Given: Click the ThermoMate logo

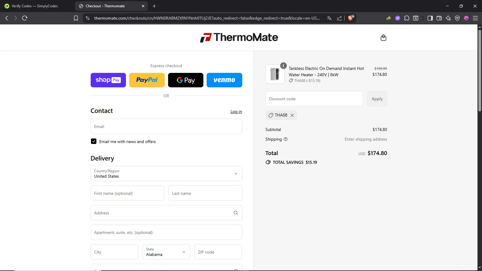Looking at the screenshot, I should [x=239, y=38].
